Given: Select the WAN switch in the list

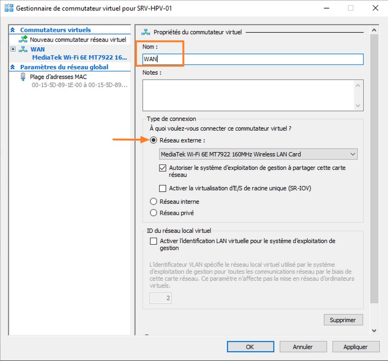Looking at the screenshot, I should pyautogui.click(x=38, y=49).
